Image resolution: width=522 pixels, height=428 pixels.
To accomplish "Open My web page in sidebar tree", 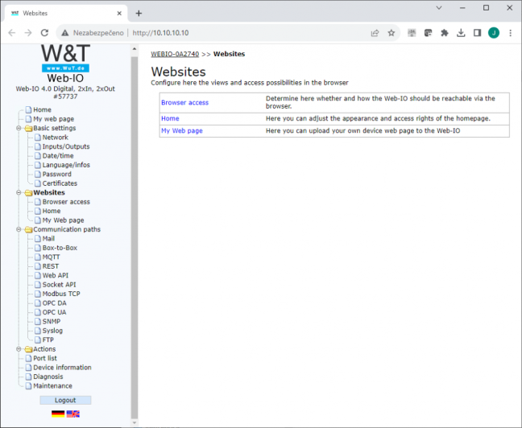I will [54, 119].
